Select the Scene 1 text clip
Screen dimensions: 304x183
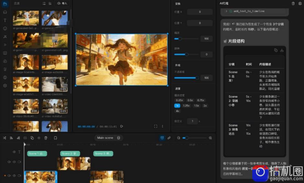[37, 154]
